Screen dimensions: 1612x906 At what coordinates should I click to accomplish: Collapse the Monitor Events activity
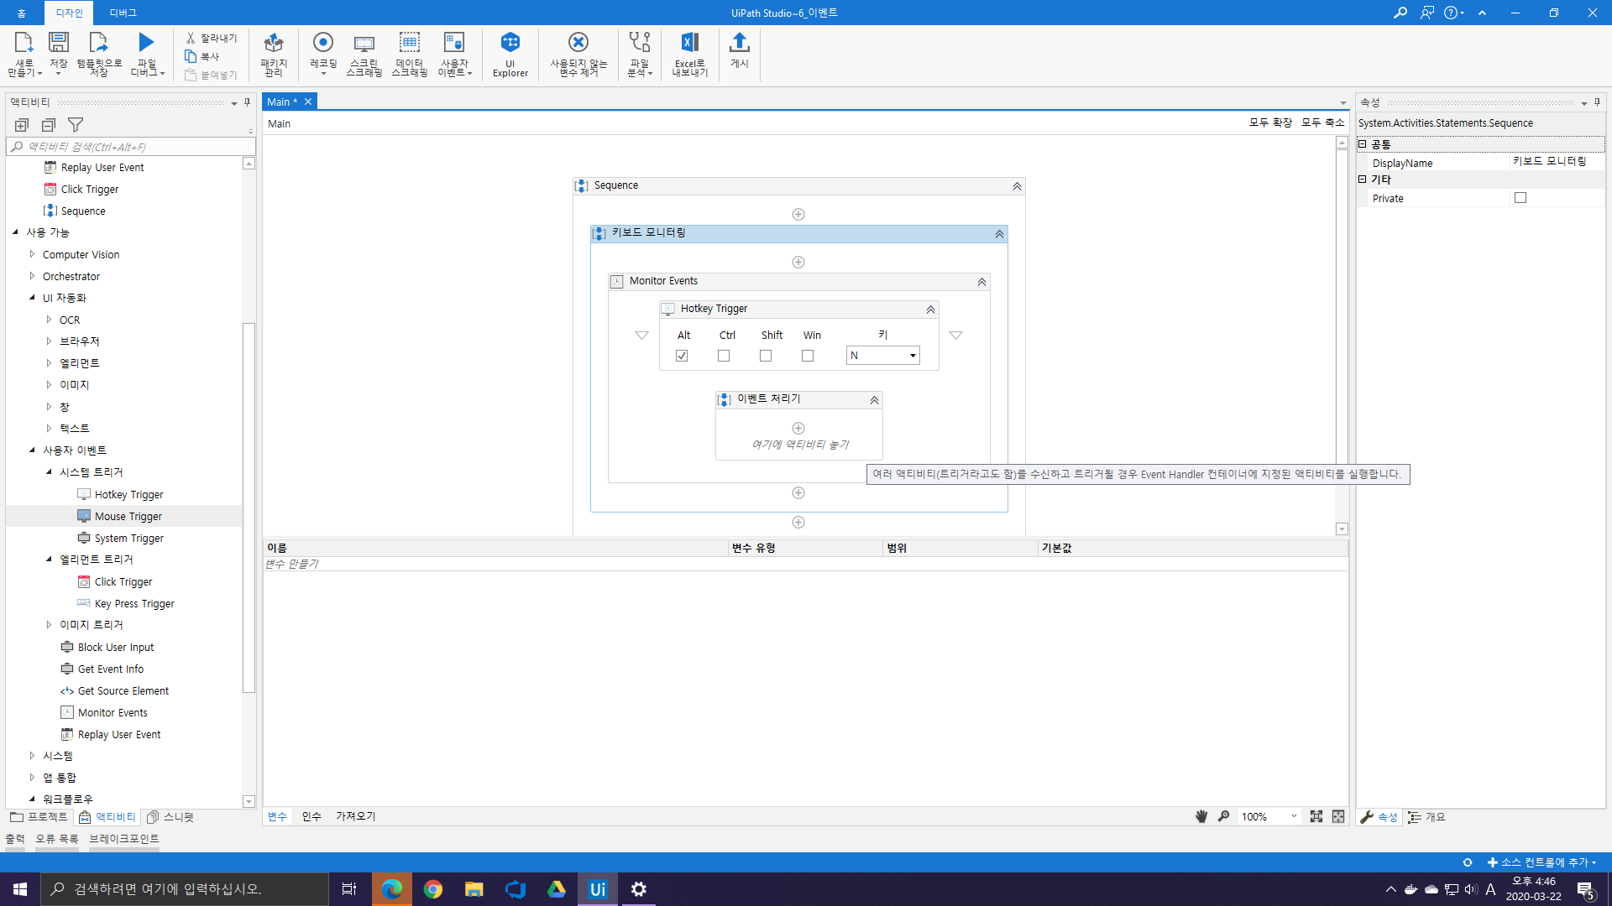[981, 282]
